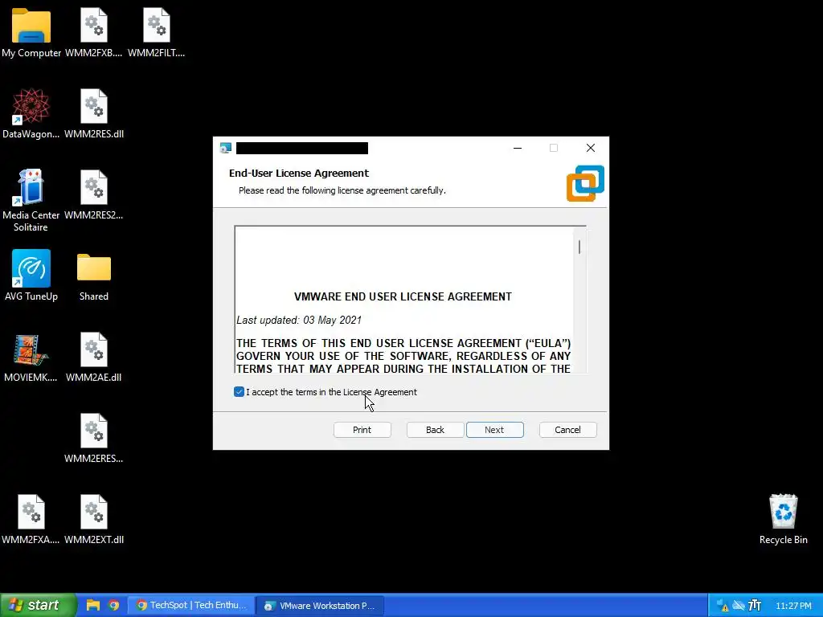Click crossed-out cloud icon in system tray
Image resolution: width=823 pixels, height=617 pixels.
coord(739,606)
